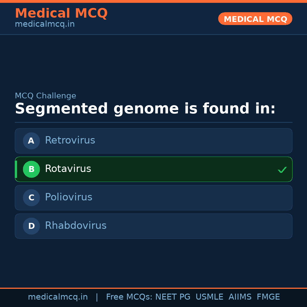This screenshot has width=307, height=307.
Task: Click the green letter B badge
Action: click(31, 169)
